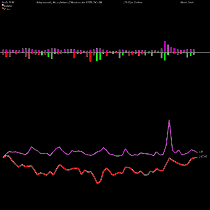Click the 'Black Limit' text at top right
This screenshot has height=210, width=210.
coord(187,3)
